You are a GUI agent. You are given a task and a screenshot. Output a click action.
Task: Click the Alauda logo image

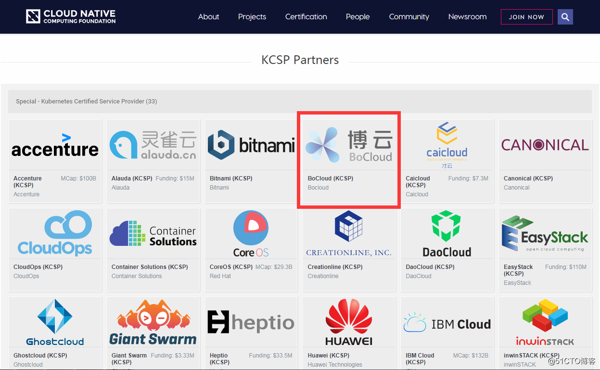coord(153,146)
